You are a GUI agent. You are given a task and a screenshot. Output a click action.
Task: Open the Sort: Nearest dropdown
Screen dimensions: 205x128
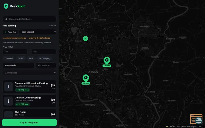38,32
